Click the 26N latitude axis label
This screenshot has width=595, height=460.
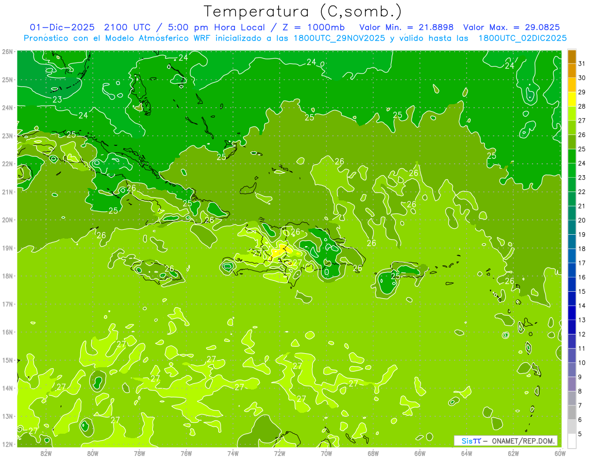pyautogui.click(x=7, y=52)
